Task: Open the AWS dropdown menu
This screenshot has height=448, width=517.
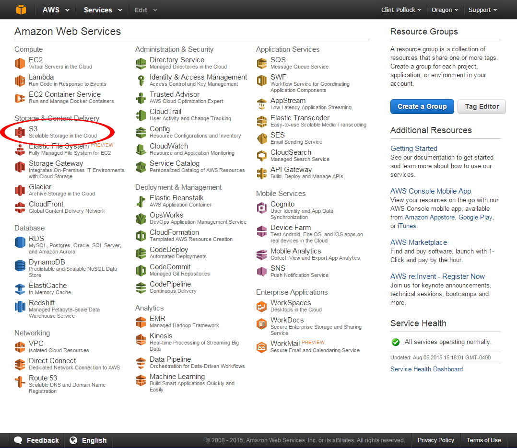Action: 56,10
